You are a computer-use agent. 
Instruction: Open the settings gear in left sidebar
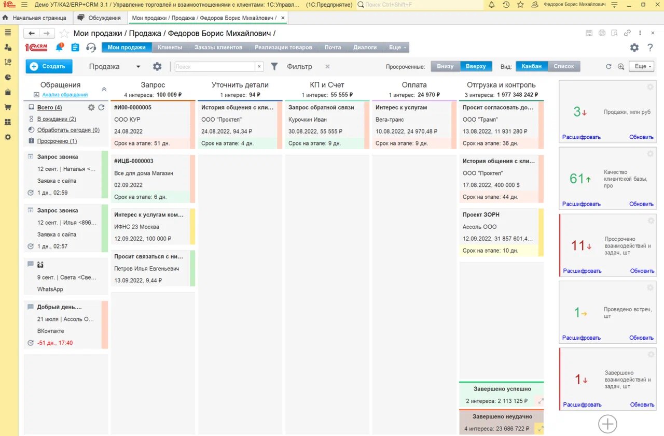coord(8,137)
